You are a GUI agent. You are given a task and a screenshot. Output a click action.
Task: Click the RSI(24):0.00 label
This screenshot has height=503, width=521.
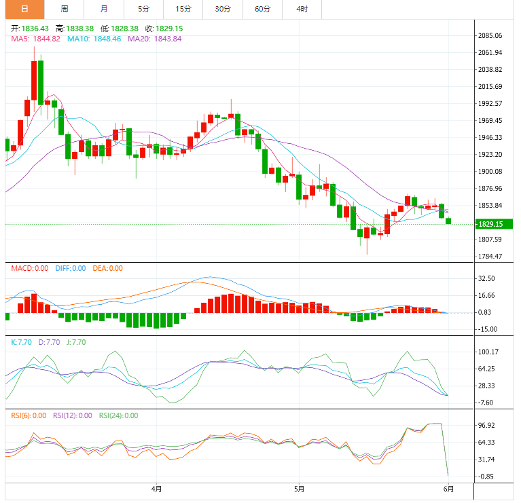[118, 415]
